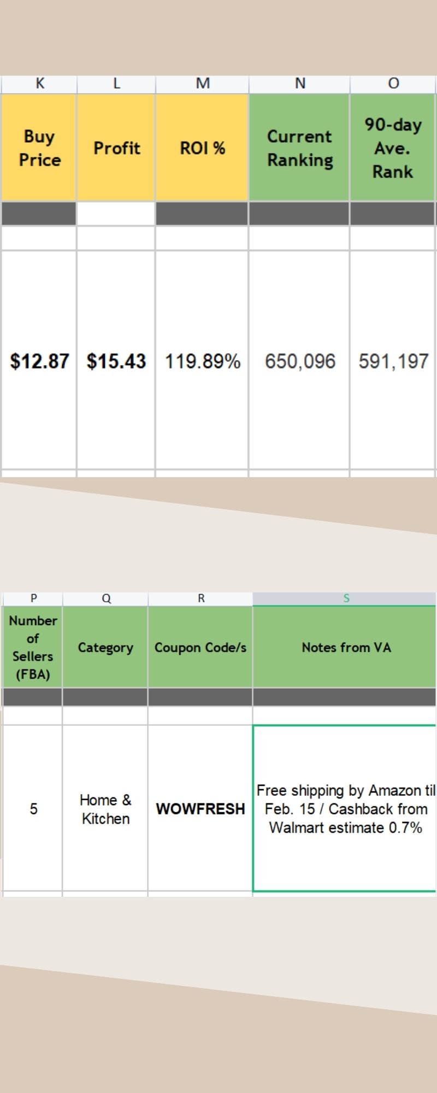Select column K header

tap(39, 84)
